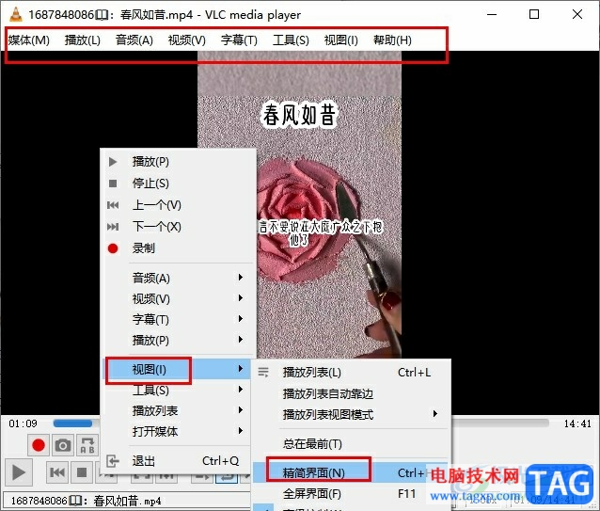Open the highlighted 视图(I) submenu entry

[x=178, y=370]
